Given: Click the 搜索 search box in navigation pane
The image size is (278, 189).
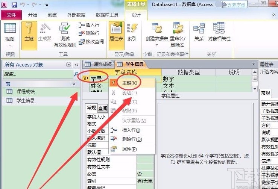Looking at the screenshot, I should 38,74.
